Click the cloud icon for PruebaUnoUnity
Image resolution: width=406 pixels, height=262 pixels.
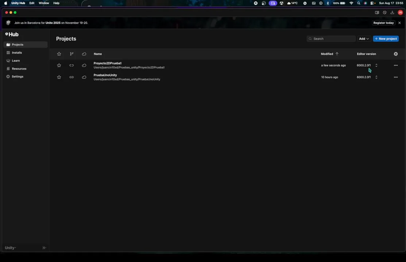coord(84,77)
